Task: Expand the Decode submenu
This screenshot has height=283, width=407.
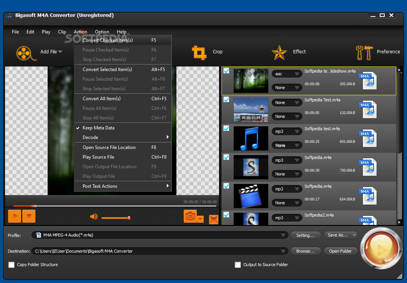Action: tap(123, 137)
